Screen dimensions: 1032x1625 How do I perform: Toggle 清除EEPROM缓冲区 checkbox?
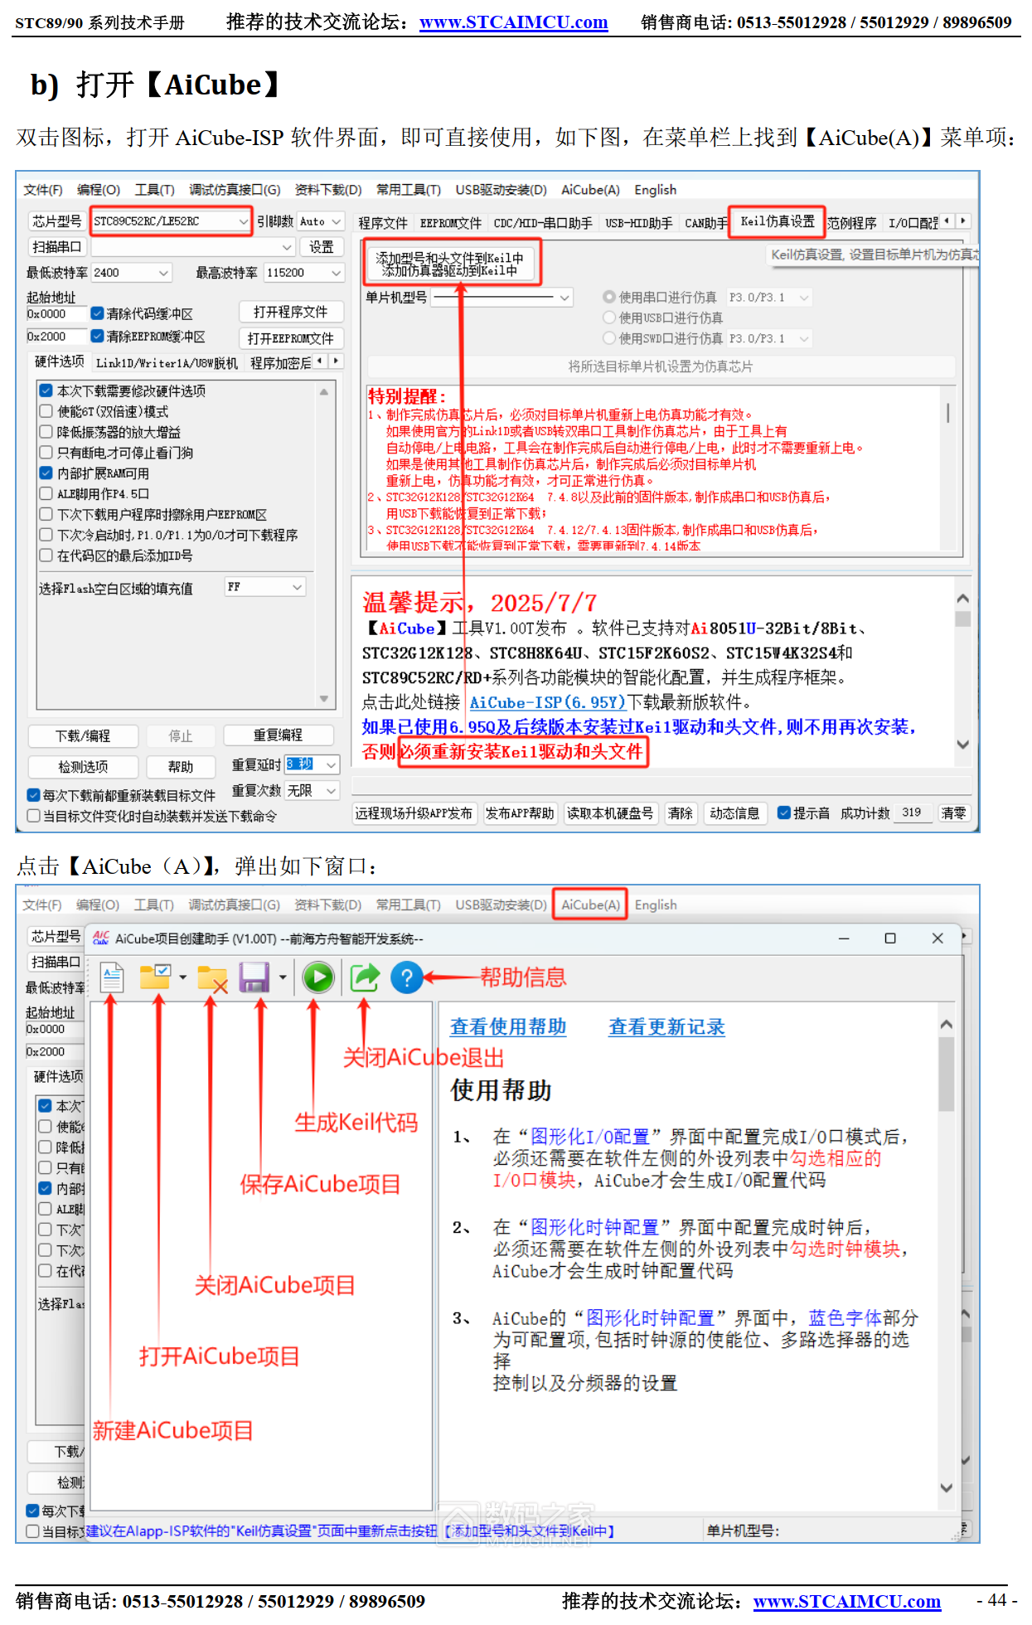coord(97,336)
